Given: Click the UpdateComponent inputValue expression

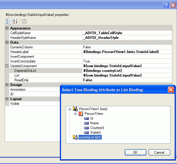Looking at the screenshot, I should (127, 66).
